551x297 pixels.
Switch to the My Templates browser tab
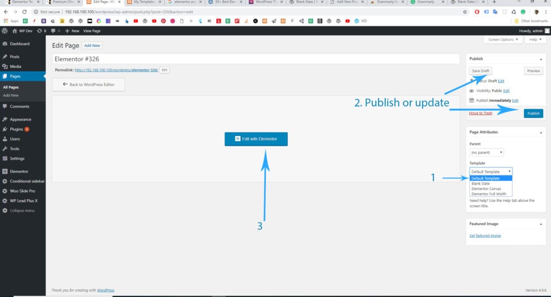(144, 2)
